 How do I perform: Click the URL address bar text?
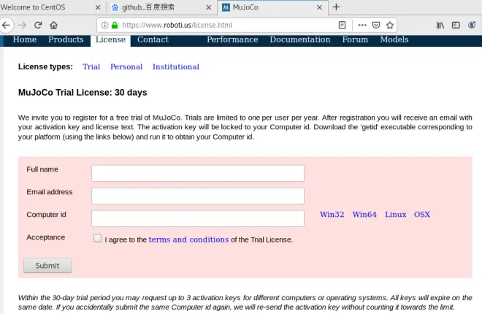[177, 26]
